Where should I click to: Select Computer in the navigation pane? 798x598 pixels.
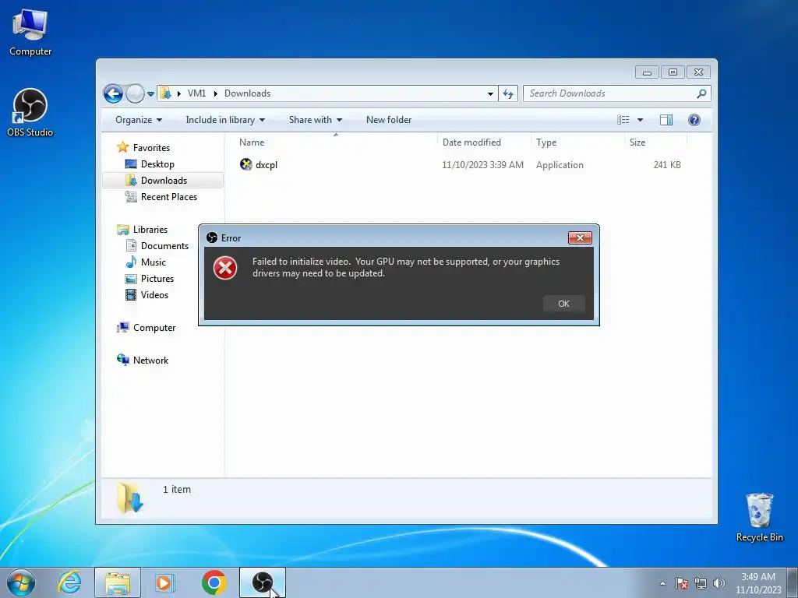point(147,328)
